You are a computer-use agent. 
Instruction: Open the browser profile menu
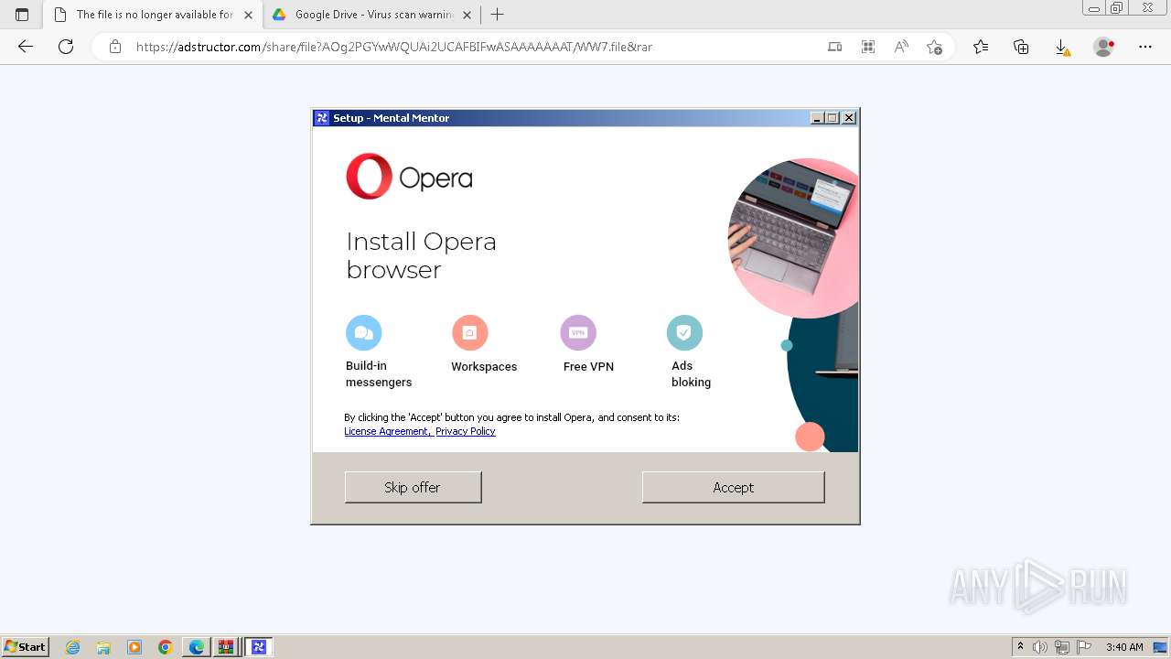click(1104, 47)
